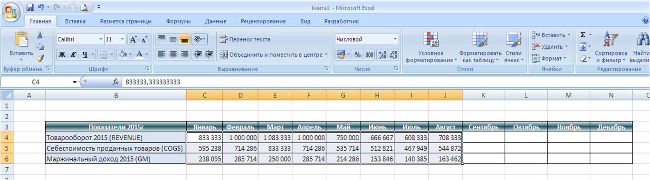Image resolution: width=650 pixels, height=180 pixels.
Task: Select the Format Painter brush icon
Action: [x=40, y=58]
